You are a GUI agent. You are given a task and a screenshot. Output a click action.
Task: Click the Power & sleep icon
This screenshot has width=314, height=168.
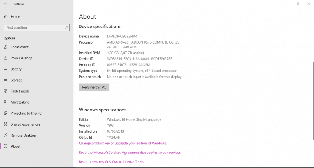(x=5, y=58)
